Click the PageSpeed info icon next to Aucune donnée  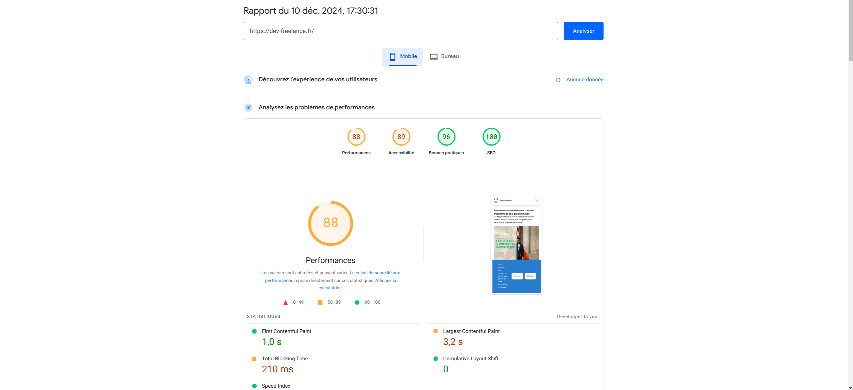pyautogui.click(x=558, y=79)
